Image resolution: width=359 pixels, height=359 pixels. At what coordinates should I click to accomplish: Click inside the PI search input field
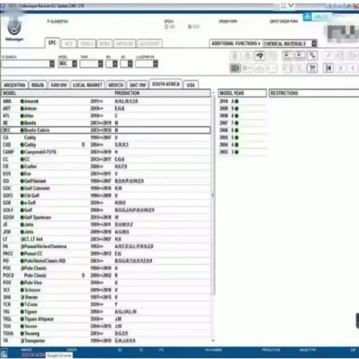tap(26, 64)
